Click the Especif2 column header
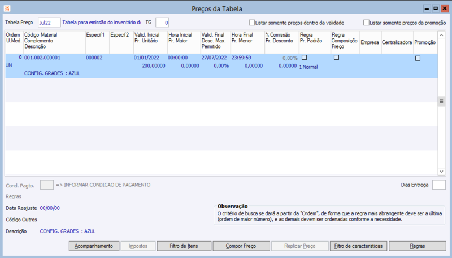The image size is (452, 258). coord(121,42)
